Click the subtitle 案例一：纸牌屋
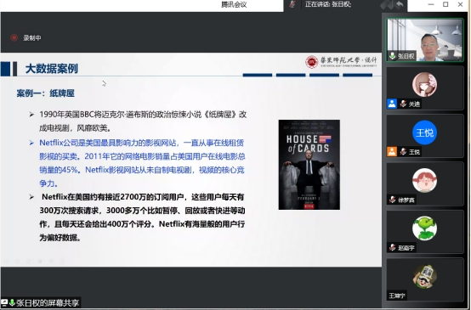This screenshot has width=471, height=310. [x=45, y=93]
